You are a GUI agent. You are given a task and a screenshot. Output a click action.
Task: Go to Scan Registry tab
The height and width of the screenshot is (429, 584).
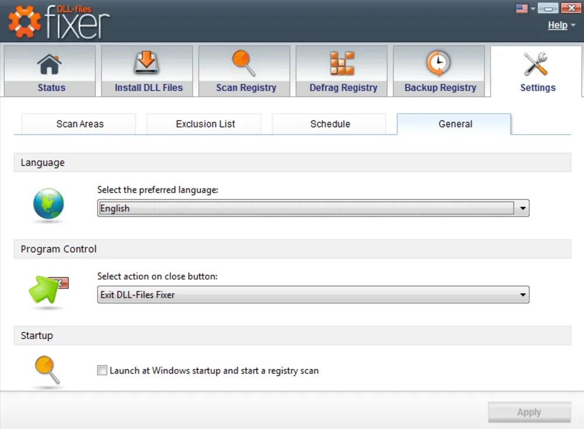pyautogui.click(x=244, y=71)
